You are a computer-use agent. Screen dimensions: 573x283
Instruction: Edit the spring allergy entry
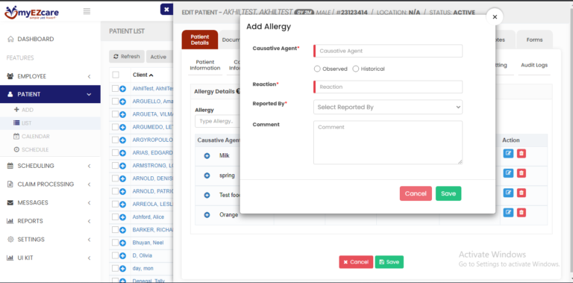[x=508, y=173]
